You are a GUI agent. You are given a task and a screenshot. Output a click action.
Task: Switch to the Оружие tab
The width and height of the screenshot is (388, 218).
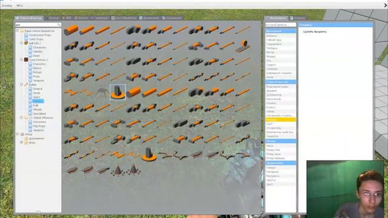pos(52,18)
